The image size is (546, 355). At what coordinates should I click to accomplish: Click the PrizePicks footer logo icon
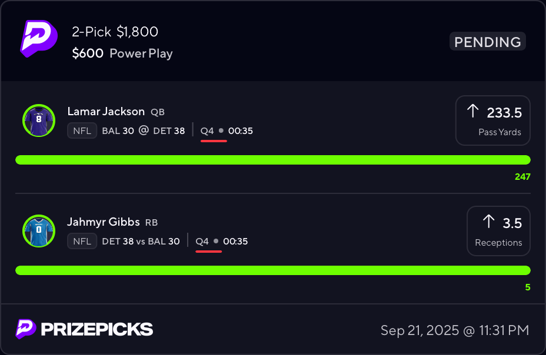point(26,329)
